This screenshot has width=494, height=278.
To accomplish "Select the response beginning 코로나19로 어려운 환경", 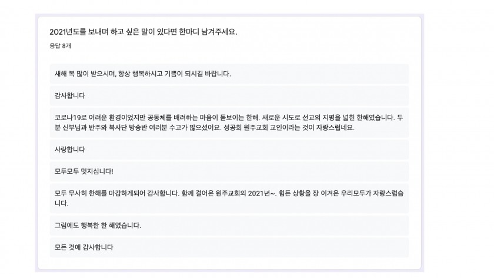I will pos(229,123).
